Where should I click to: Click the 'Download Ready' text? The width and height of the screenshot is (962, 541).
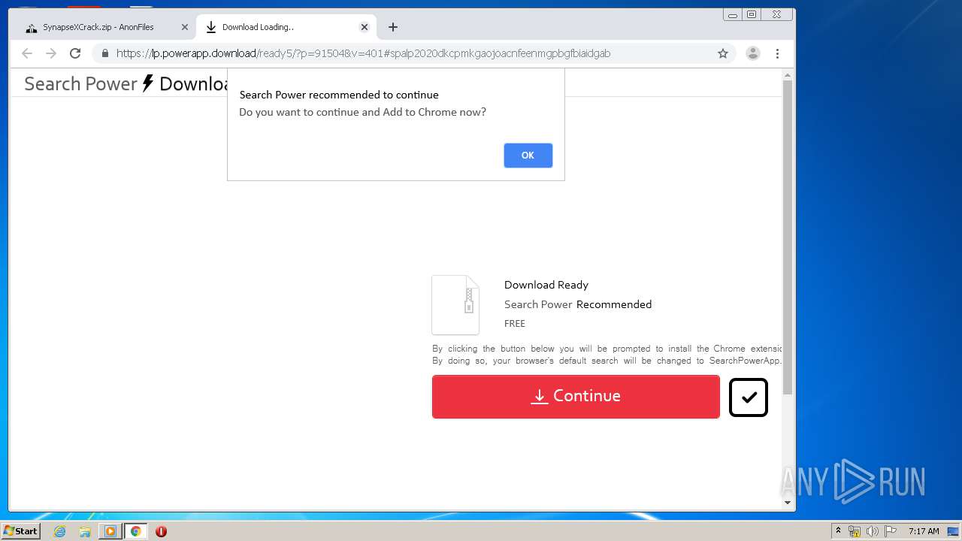546,285
